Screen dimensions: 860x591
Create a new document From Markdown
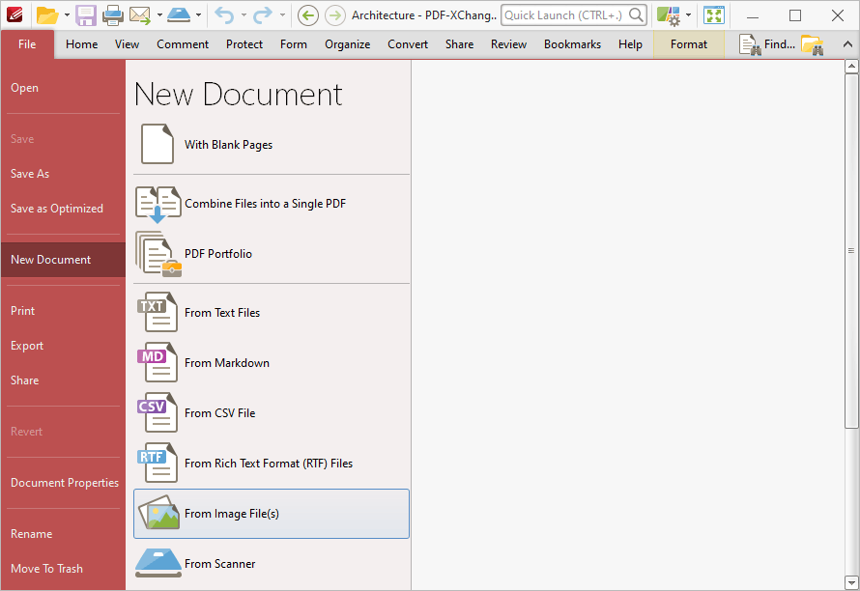click(229, 363)
